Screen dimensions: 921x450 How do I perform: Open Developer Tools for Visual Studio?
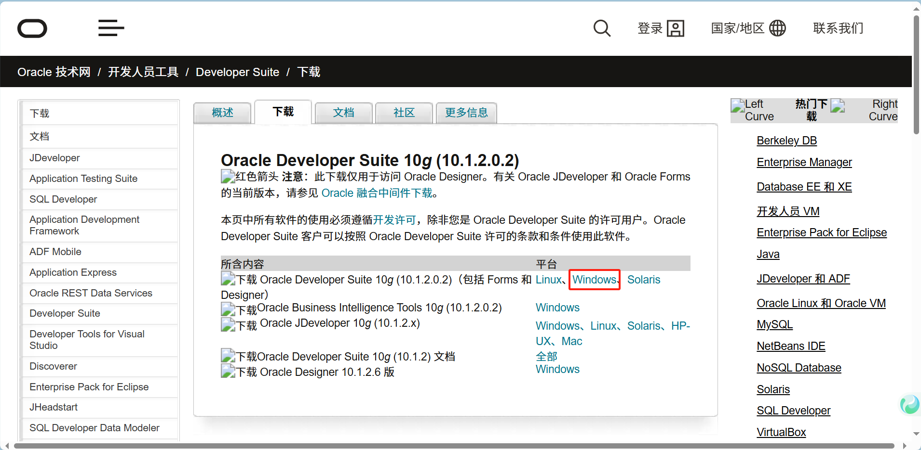point(100,340)
